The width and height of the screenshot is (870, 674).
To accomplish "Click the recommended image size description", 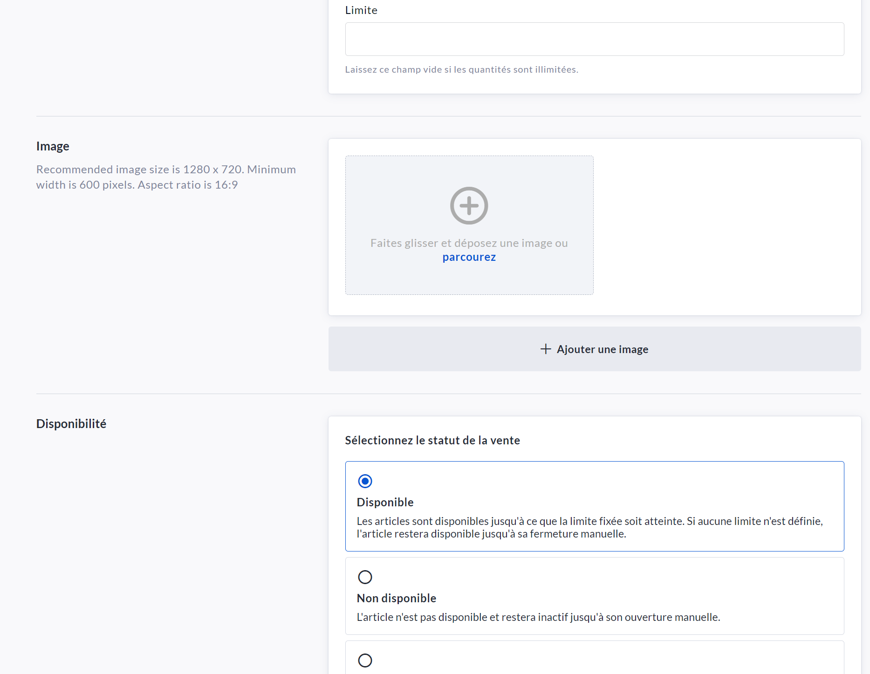I will point(166,177).
